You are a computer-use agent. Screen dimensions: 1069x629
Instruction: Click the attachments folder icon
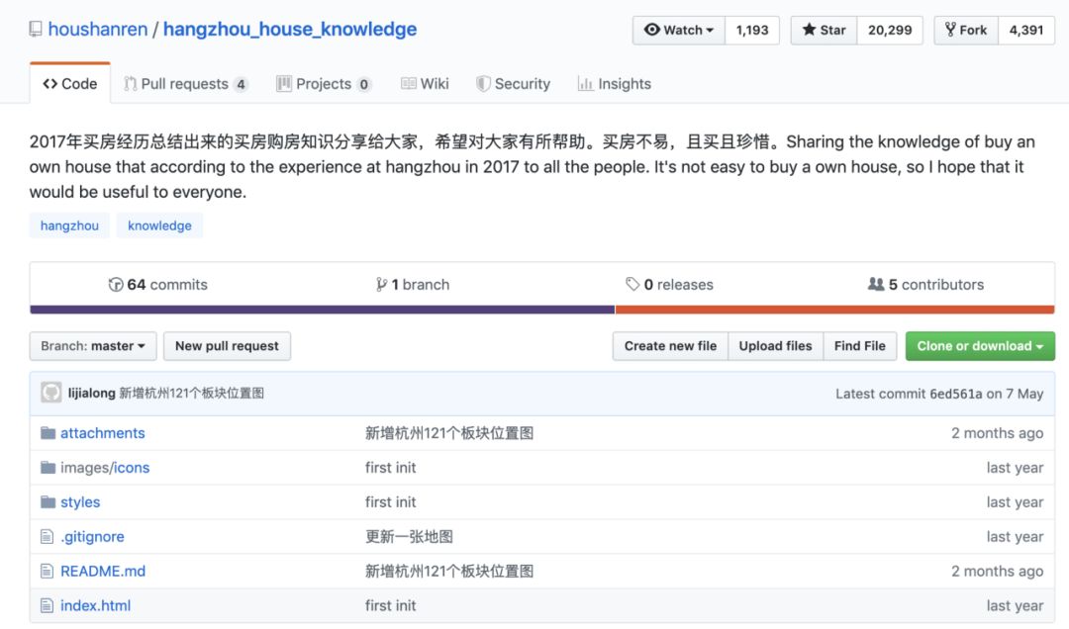click(48, 433)
